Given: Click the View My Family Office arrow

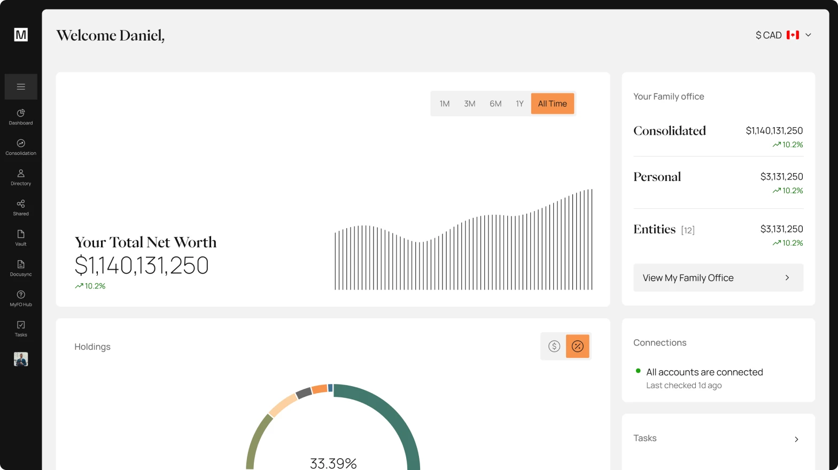Looking at the screenshot, I should (787, 278).
